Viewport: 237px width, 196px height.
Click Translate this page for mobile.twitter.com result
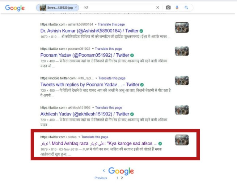(x=112, y=78)
